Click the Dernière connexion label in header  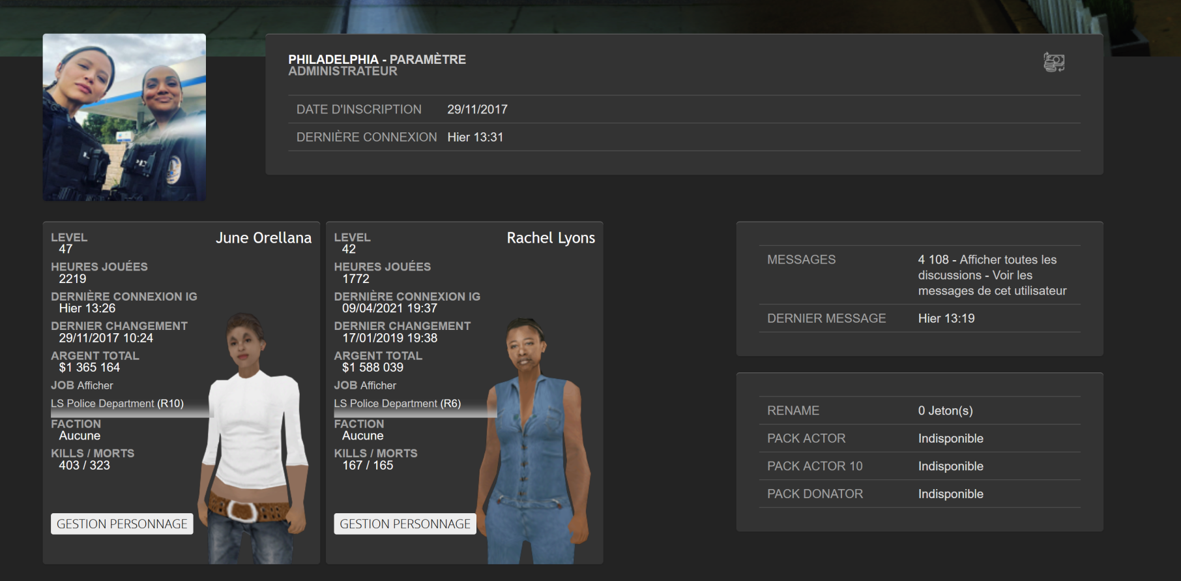pos(367,137)
